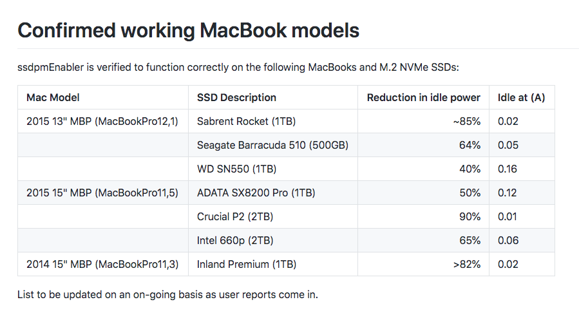The height and width of the screenshot is (322, 579).
Task: Click the 0.16 idle current value
Action: coord(508,169)
